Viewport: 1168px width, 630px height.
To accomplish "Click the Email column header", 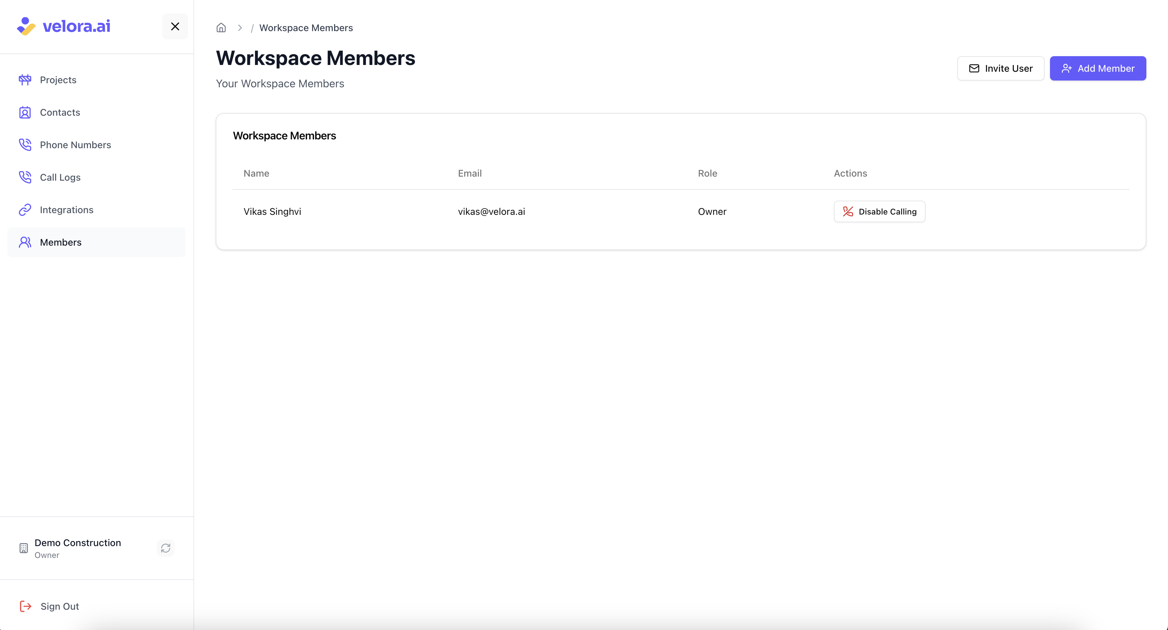I will (470, 173).
